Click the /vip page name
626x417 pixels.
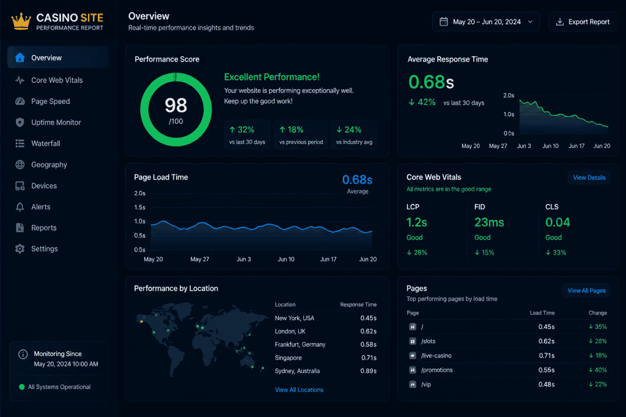tap(425, 384)
